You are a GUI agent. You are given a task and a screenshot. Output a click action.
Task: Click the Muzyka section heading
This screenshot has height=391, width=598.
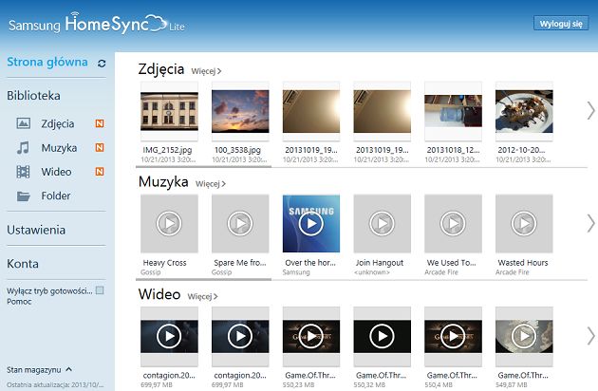click(x=163, y=182)
